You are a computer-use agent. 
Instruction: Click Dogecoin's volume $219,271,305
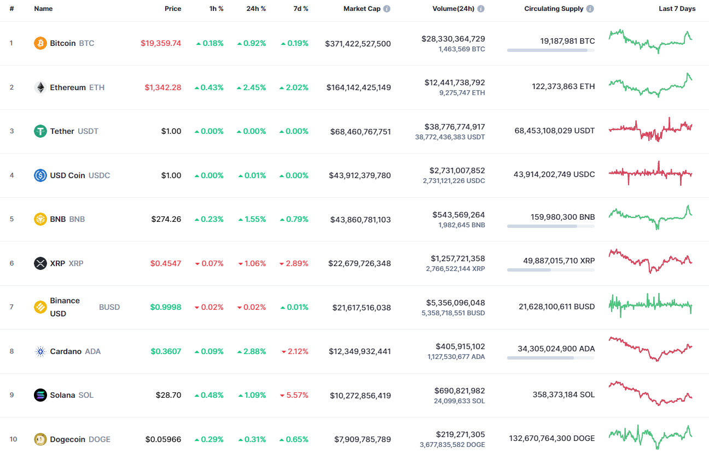pos(461,434)
